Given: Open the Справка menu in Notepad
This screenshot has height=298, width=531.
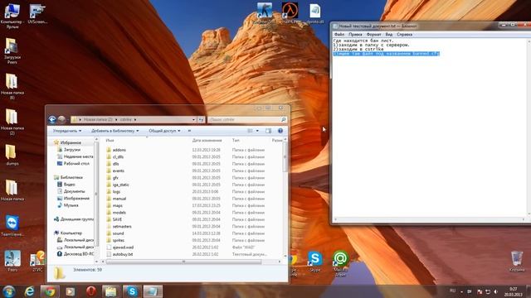Looking at the screenshot, I should pyautogui.click(x=404, y=34).
